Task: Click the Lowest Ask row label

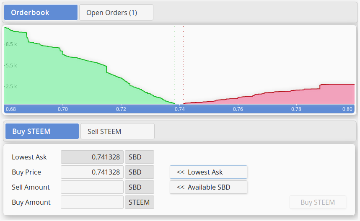Action: 29,157
